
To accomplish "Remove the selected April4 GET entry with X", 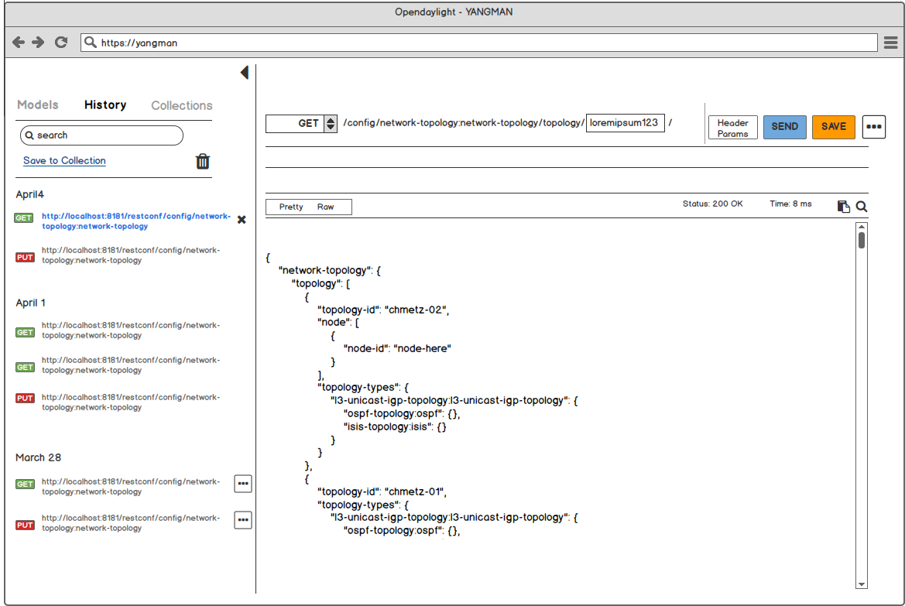I will coord(242,220).
